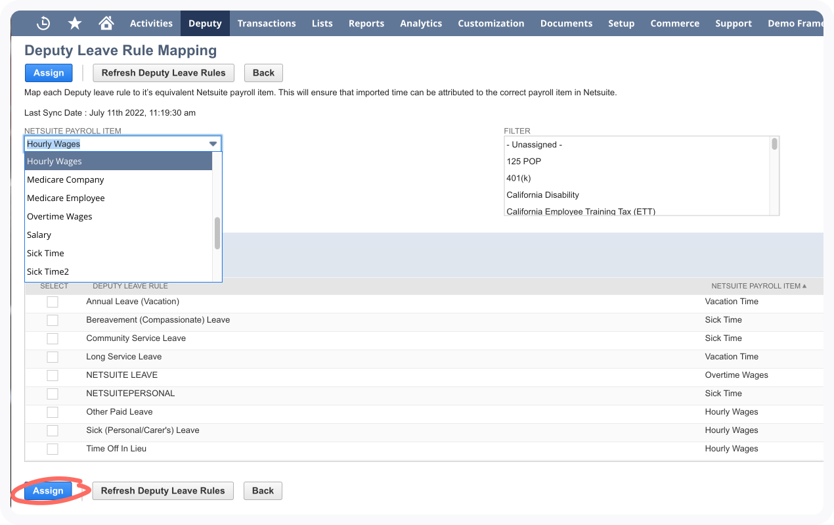Image resolution: width=834 pixels, height=525 pixels.
Task: Select California Employee Training Tax (ETT) filter
Action: [x=637, y=211]
